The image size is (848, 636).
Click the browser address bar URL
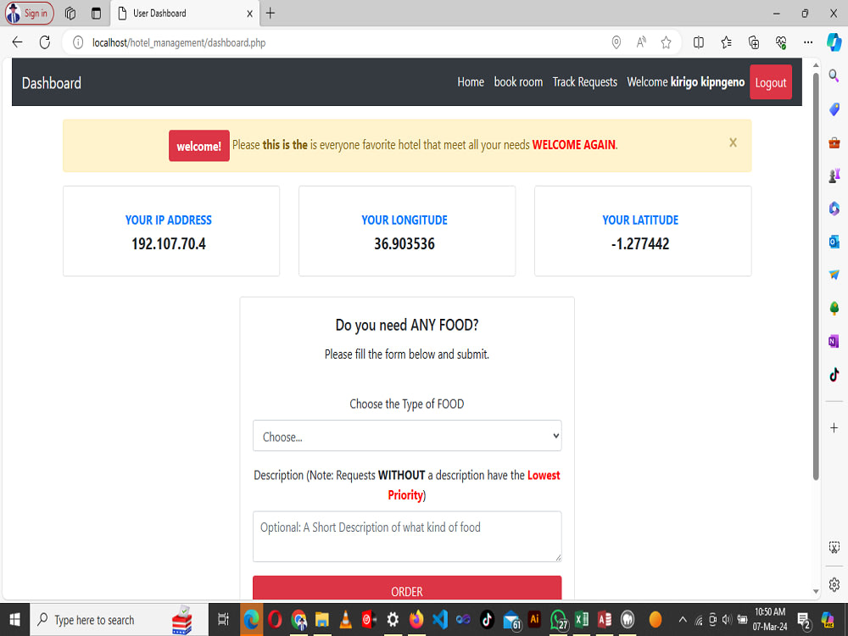(178, 42)
